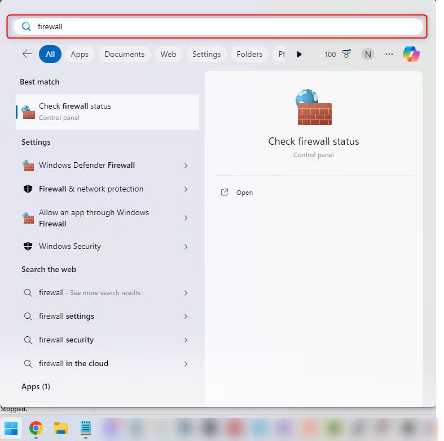The height and width of the screenshot is (441, 444).
Task: Click the large firewall icon in preview pane
Action: 314,107
